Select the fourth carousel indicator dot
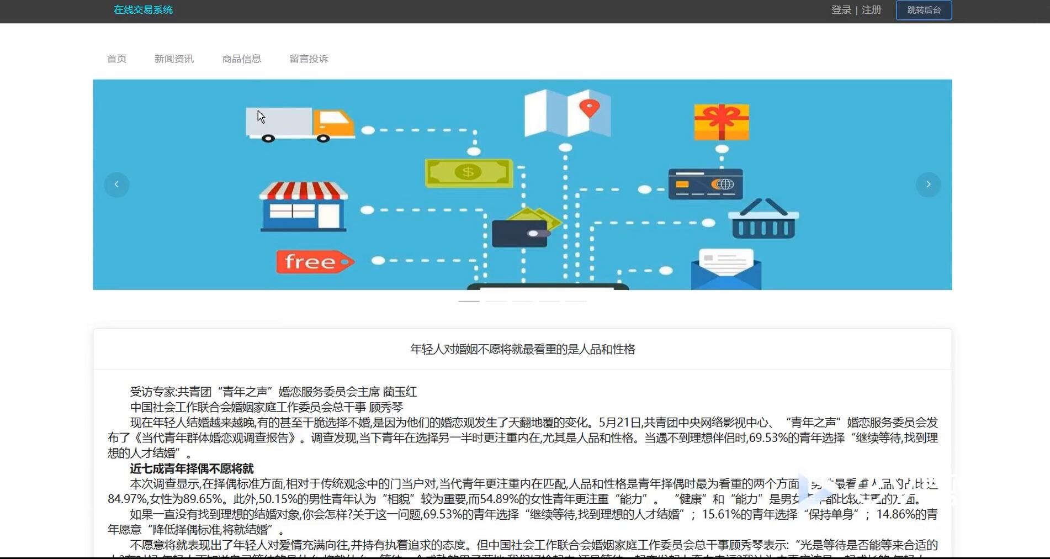This screenshot has height=559, width=1050. point(550,302)
